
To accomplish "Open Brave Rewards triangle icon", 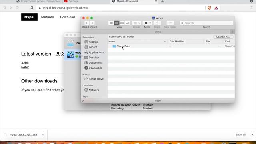I will pos(216,8).
